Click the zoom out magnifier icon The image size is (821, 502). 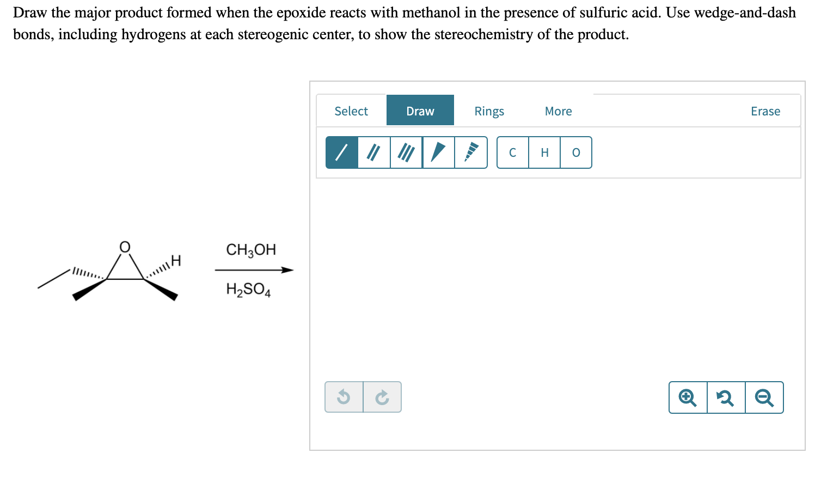coord(764,397)
